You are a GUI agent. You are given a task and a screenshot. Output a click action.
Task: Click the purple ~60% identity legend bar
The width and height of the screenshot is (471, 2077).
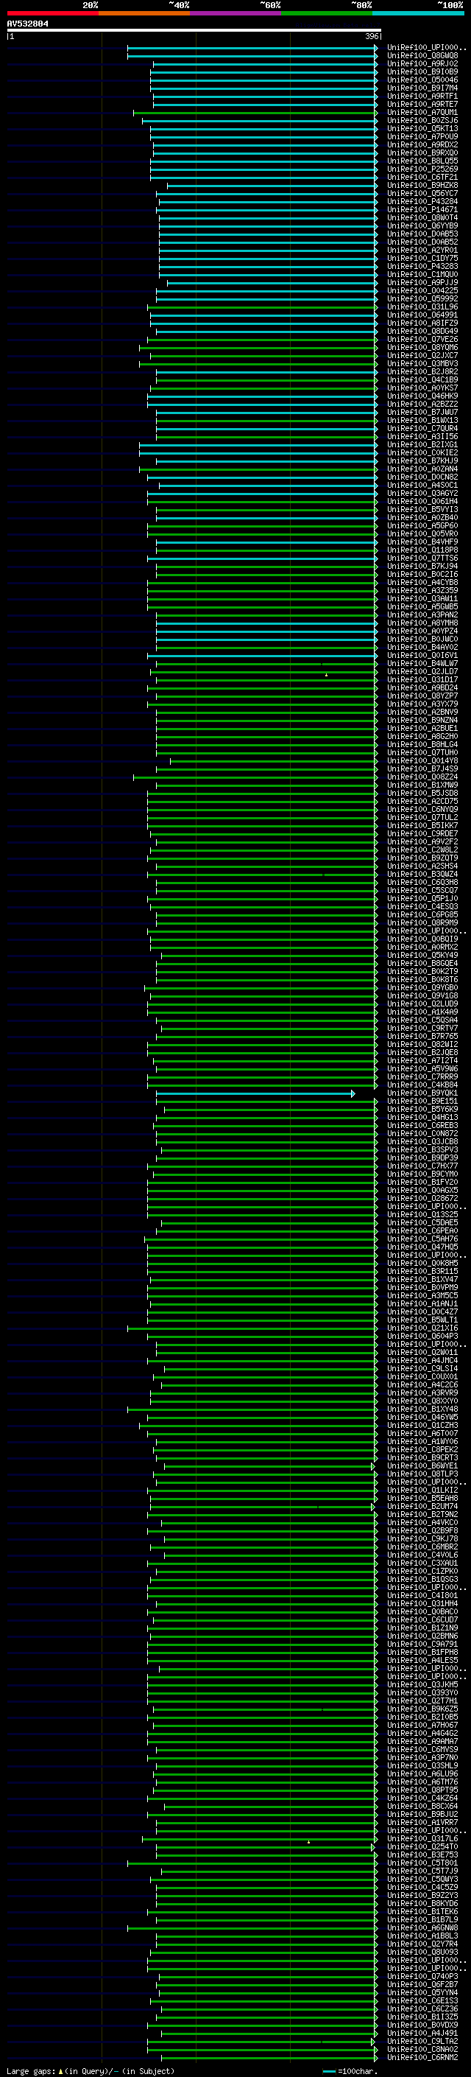pyautogui.click(x=236, y=13)
